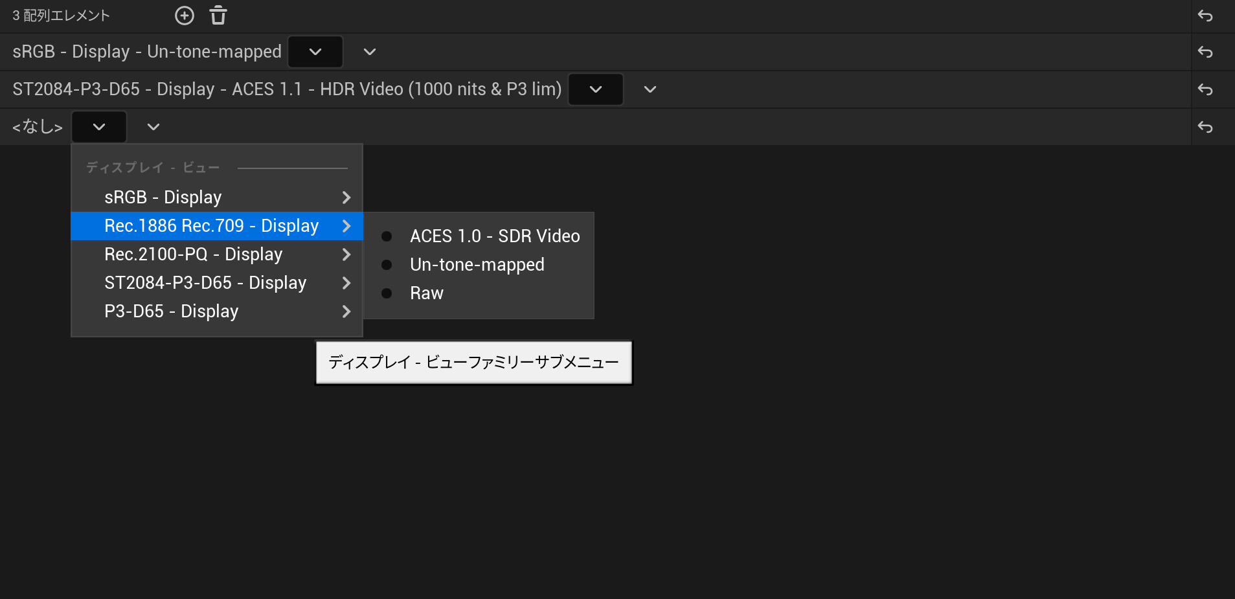Open the sRGB Un-tone-mapped combo box
The height and width of the screenshot is (599, 1235).
(x=315, y=52)
